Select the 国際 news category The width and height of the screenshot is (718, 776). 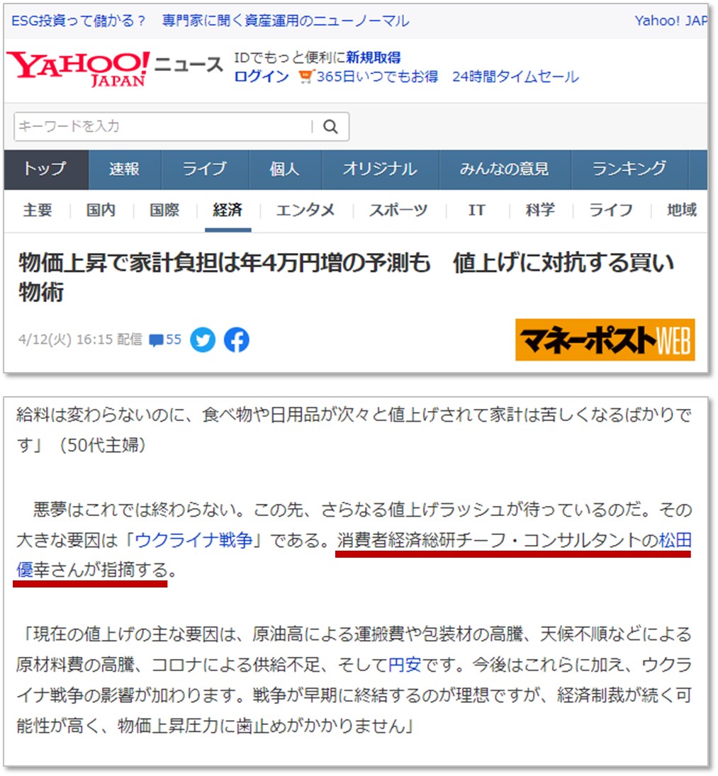point(164,210)
